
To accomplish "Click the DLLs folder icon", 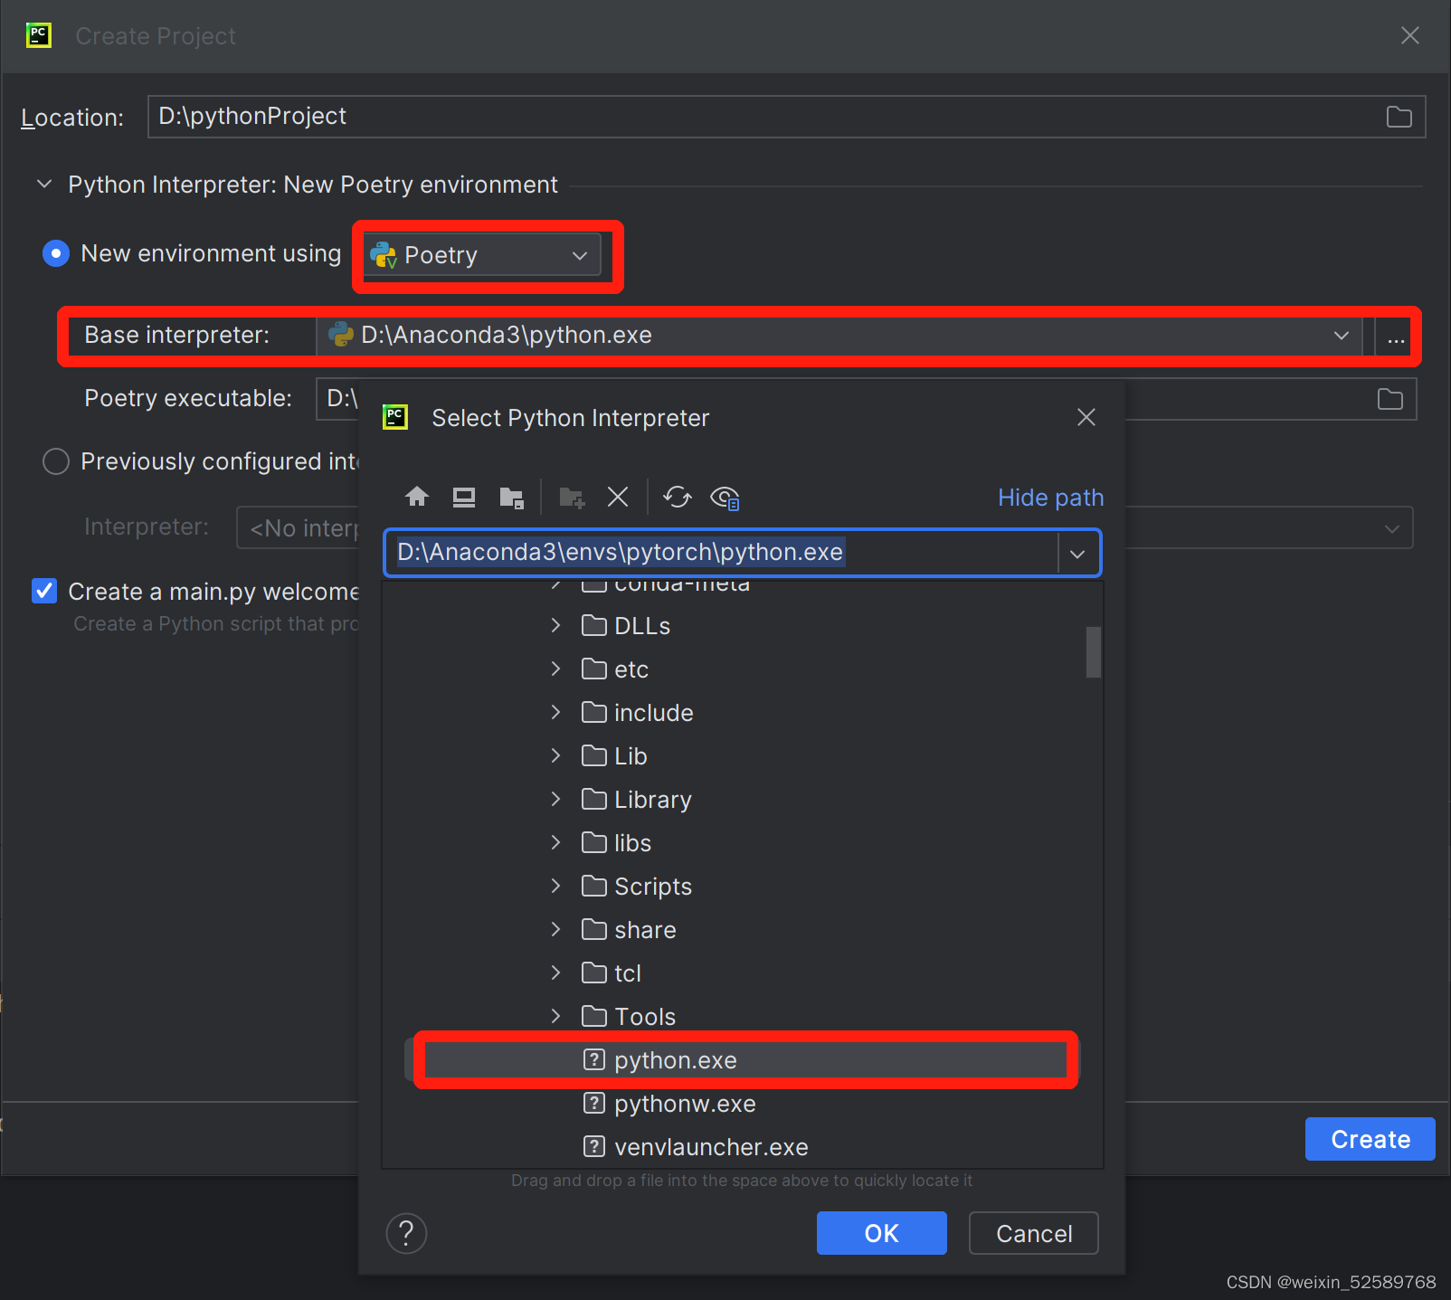I will [594, 625].
